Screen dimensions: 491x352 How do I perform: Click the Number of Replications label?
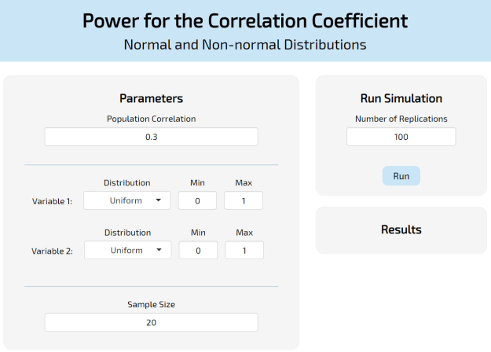(401, 119)
